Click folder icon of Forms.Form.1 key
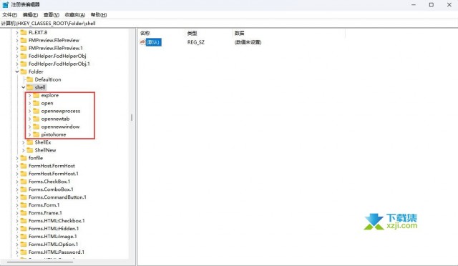Image resolution: width=458 pixels, height=266 pixels. 24,205
